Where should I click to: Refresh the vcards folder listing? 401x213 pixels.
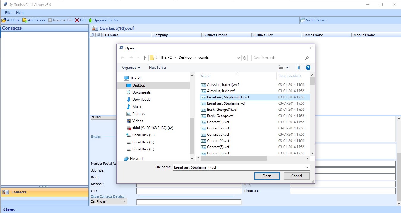click(245, 58)
